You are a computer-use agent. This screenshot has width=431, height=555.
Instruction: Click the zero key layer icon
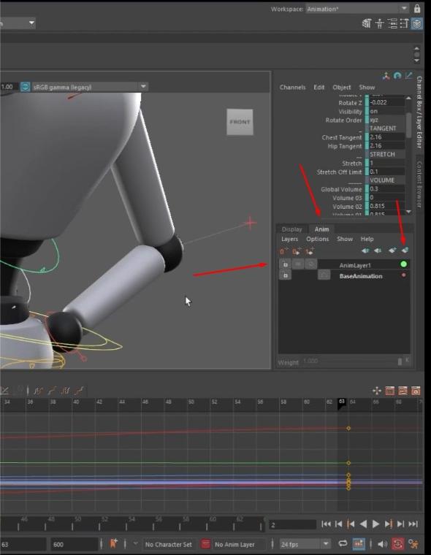point(283,251)
